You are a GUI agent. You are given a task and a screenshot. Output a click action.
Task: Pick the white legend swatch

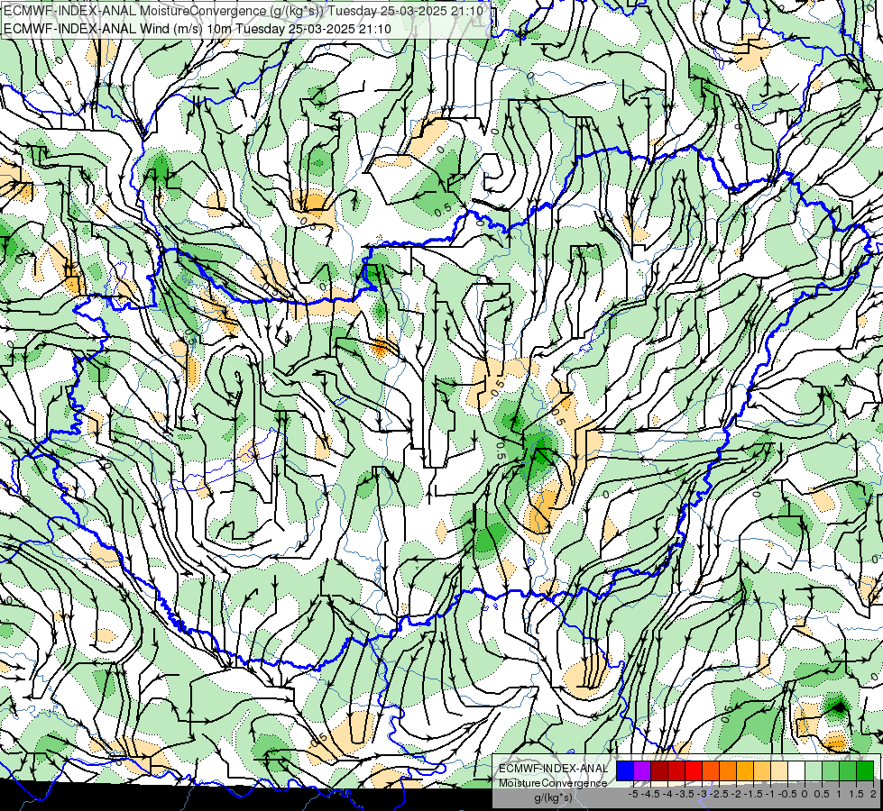pyautogui.click(x=796, y=770)
